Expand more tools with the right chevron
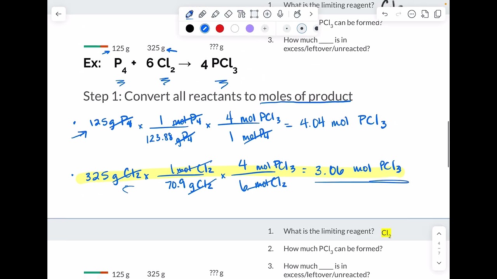The width and height of the screenshot is (497, 279). coord(311,14)
